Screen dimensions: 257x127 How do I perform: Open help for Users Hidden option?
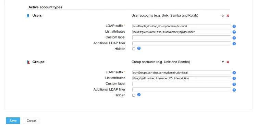pyautogui.click(x=139, y=48)
